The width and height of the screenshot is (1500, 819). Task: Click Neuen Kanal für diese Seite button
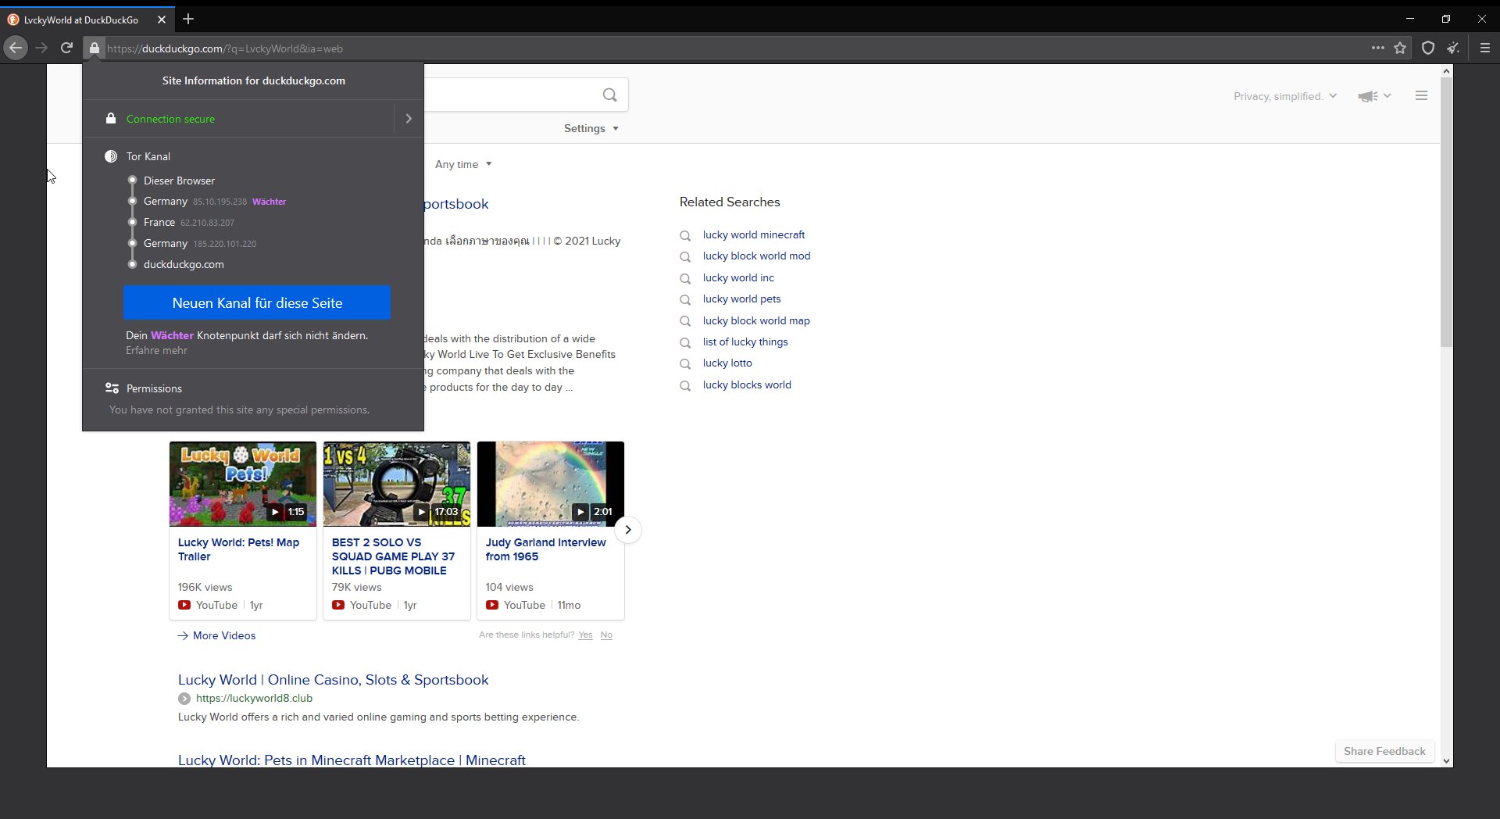[x=257, y=303]
